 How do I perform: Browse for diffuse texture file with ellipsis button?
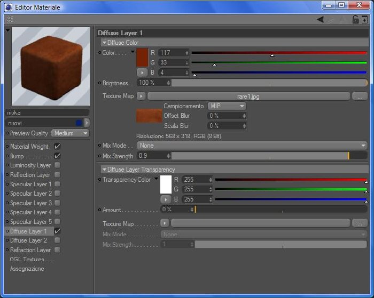[x=360, y=96]
